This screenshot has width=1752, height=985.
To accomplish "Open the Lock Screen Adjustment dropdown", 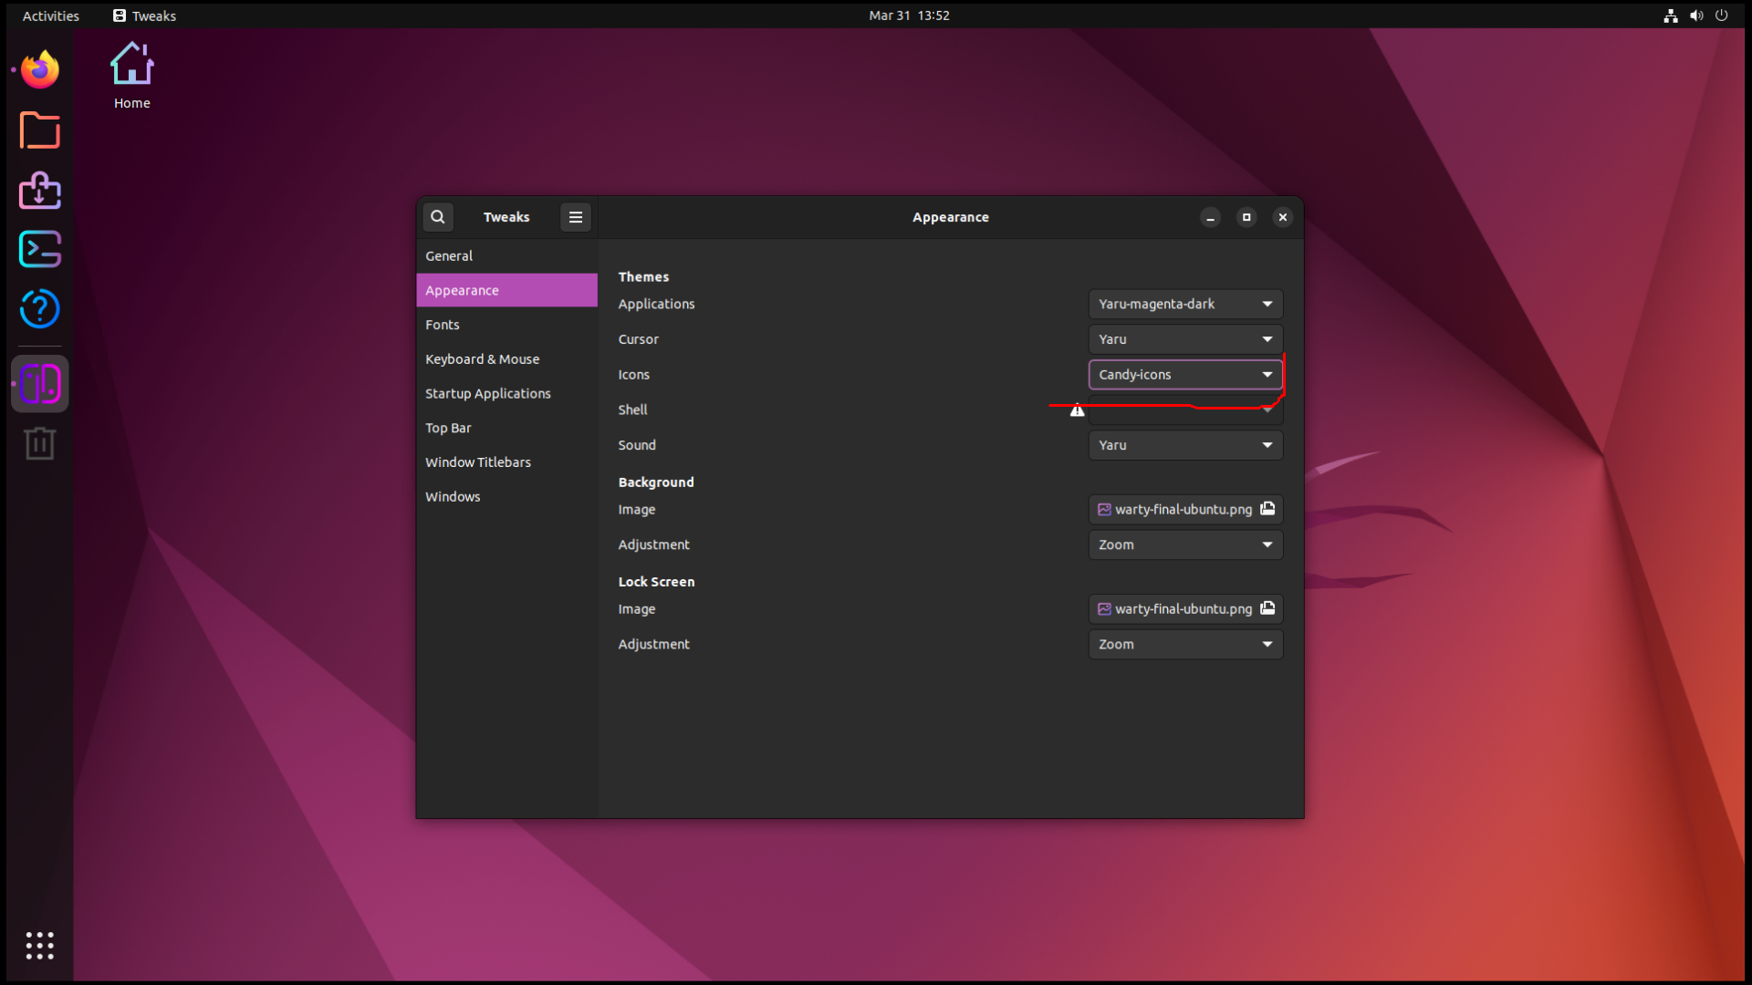I will click(1186, 644).
